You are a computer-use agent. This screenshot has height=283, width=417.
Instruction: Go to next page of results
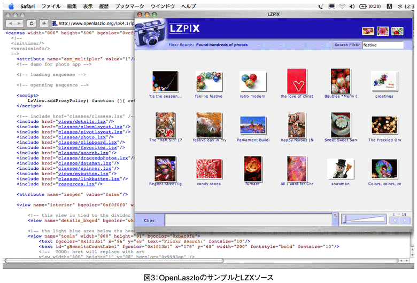[x=405, y=221]
